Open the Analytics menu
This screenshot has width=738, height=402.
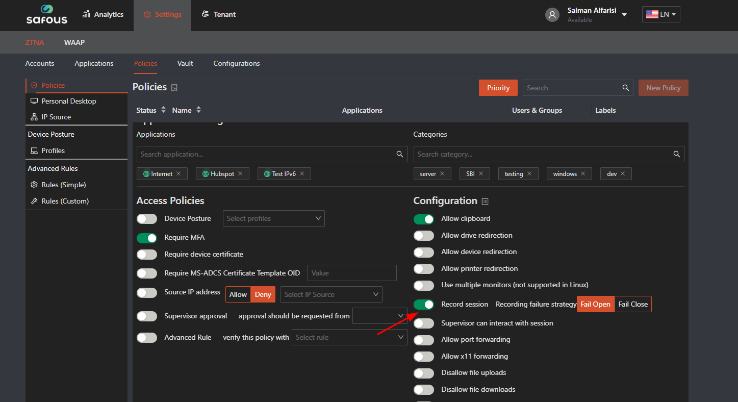(x=103, y=15)
